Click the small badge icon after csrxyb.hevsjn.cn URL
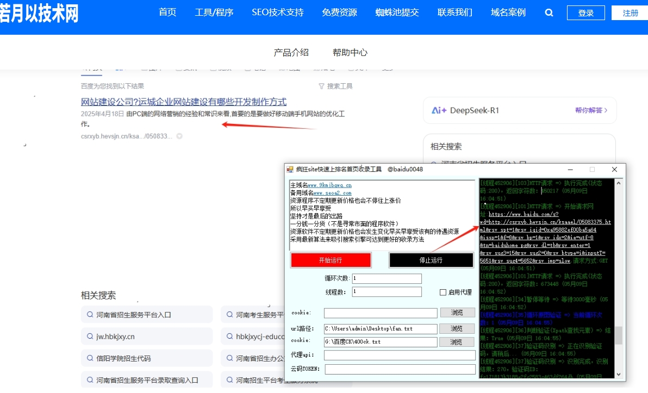Viewport: 648px width, 393px height. 179,136
